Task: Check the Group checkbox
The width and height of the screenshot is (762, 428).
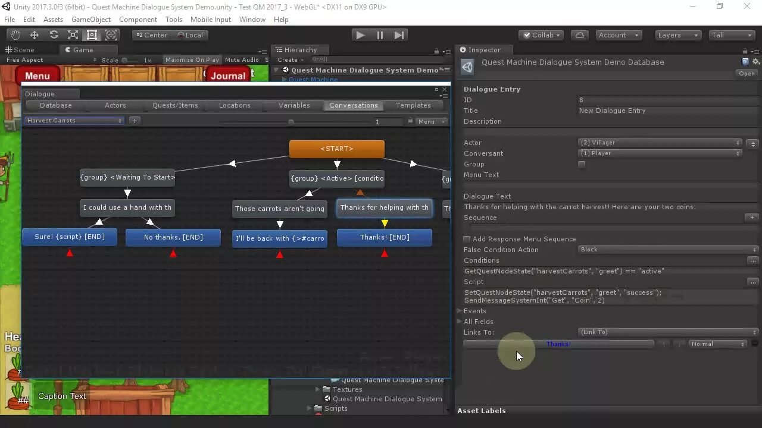Action: tap(582, 164)
